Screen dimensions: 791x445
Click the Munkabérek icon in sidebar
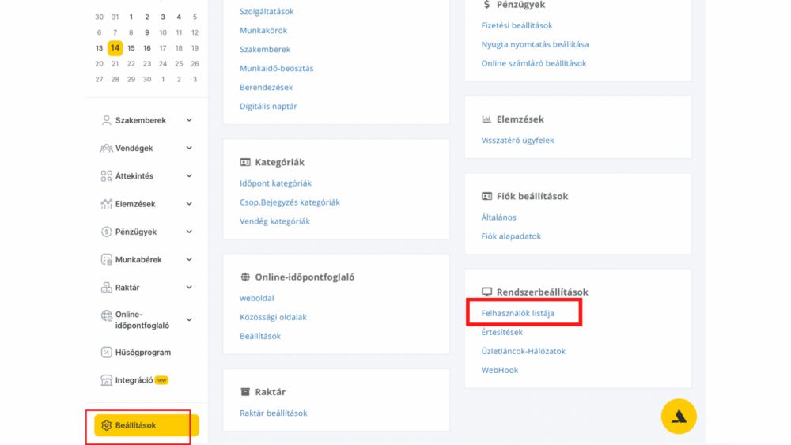point(106,259)
